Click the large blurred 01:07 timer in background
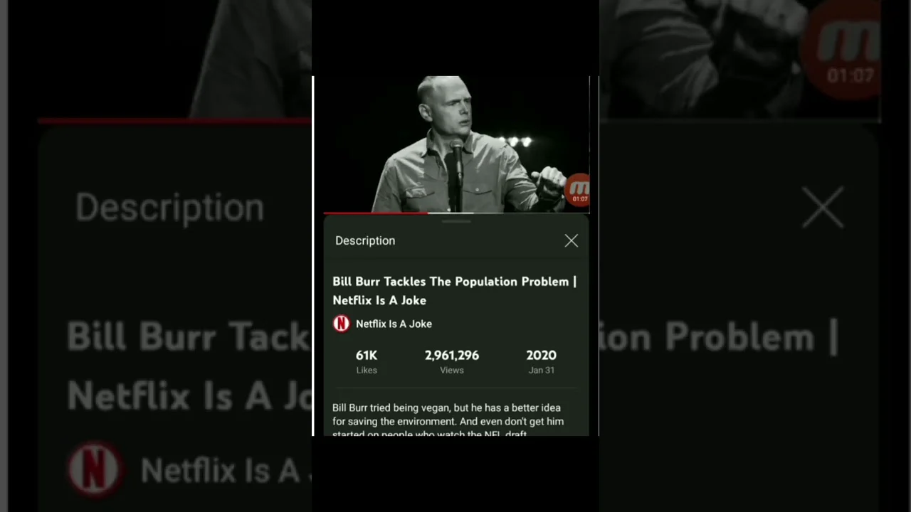 (x=851, y=75)
